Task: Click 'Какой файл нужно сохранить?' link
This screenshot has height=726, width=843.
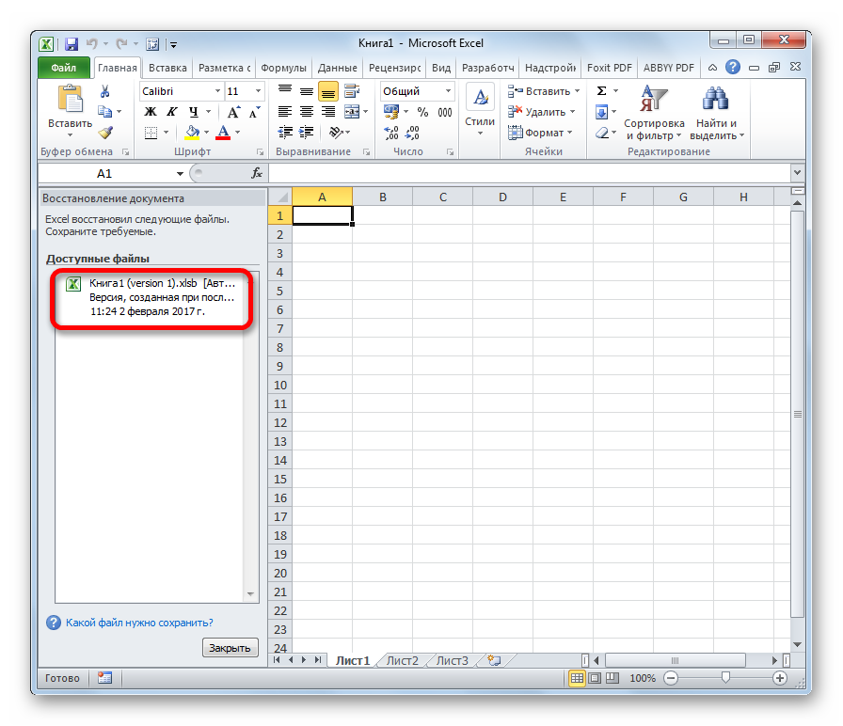Action: 139,623
